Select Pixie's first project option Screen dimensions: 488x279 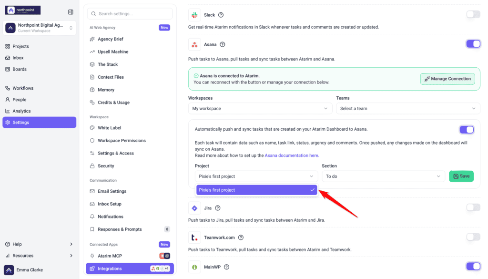256,190
